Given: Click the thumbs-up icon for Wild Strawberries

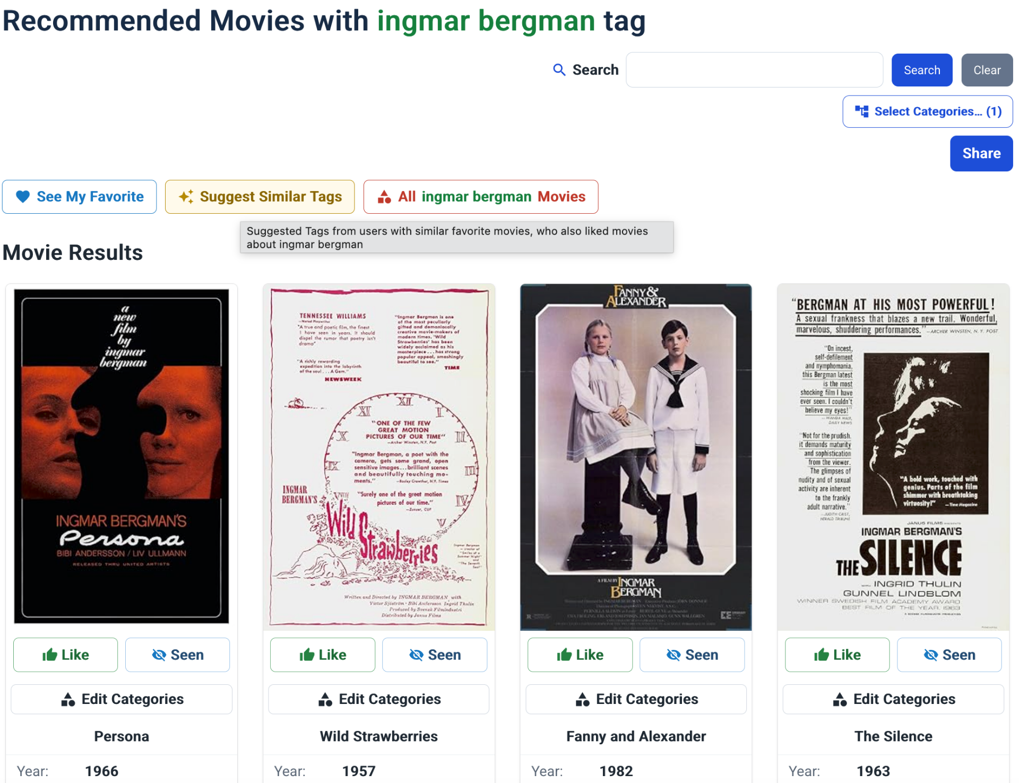Looking at the screenshot, I should click(307, 655).
